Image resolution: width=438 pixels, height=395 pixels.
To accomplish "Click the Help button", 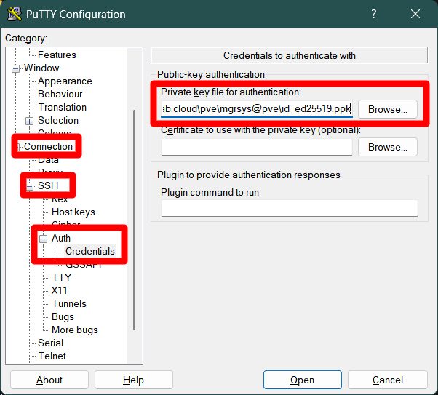I will click(134, 380).
